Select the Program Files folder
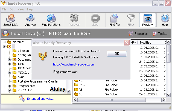Screen dimensions: 172x111 click(x=27, y=86)
